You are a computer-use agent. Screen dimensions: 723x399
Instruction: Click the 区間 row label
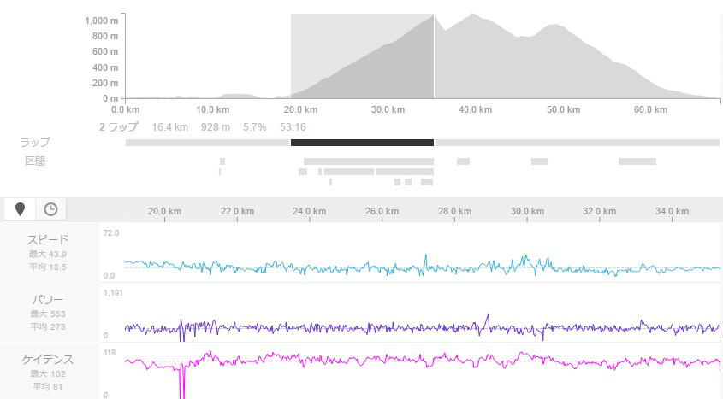tap(35, 161)
